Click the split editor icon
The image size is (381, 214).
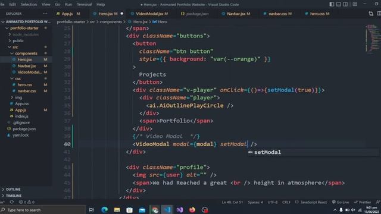pos(379,14)
